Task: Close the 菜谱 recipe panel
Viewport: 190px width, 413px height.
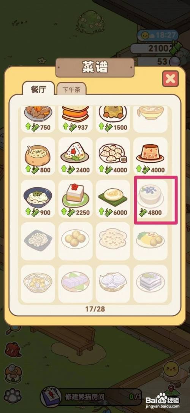Action: point(170,78)
